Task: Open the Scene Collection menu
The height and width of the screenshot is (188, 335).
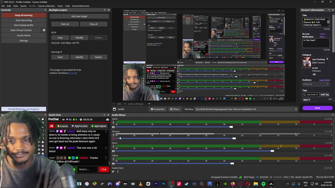Action: 46,6
